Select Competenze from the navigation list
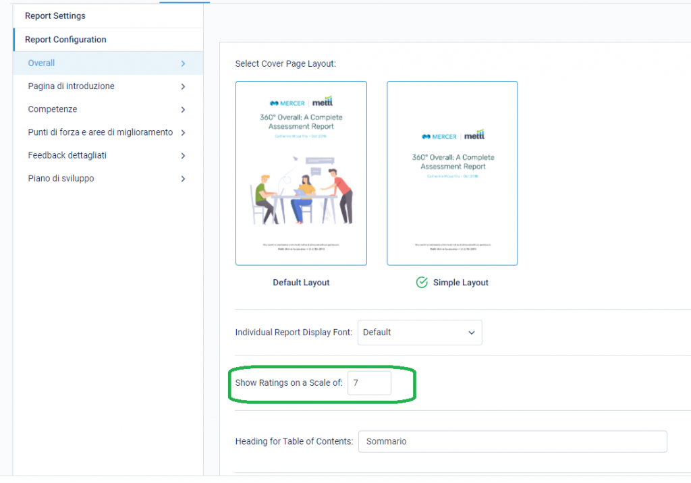Viewport: 691px width, 483px height. (x=53, y=109)
